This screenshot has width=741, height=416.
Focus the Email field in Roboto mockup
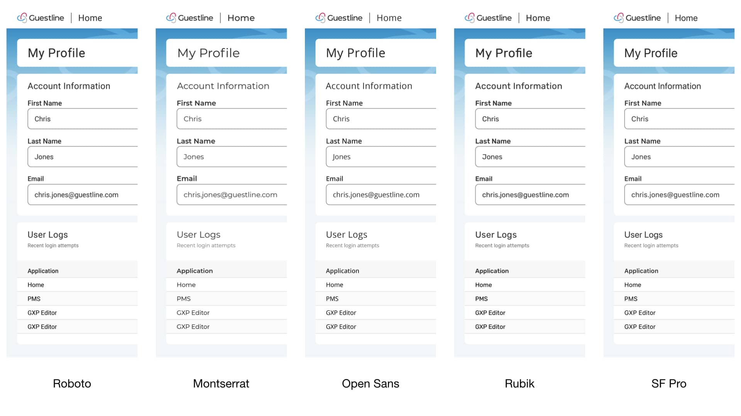tap(83, 195)
